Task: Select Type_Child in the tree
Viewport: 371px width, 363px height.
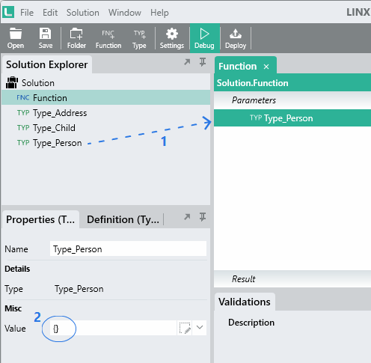Action: (54, 128)
